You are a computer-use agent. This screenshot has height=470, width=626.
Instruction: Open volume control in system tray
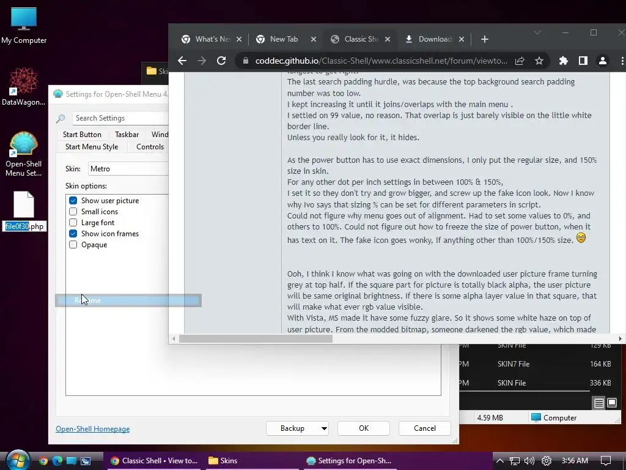529,461
